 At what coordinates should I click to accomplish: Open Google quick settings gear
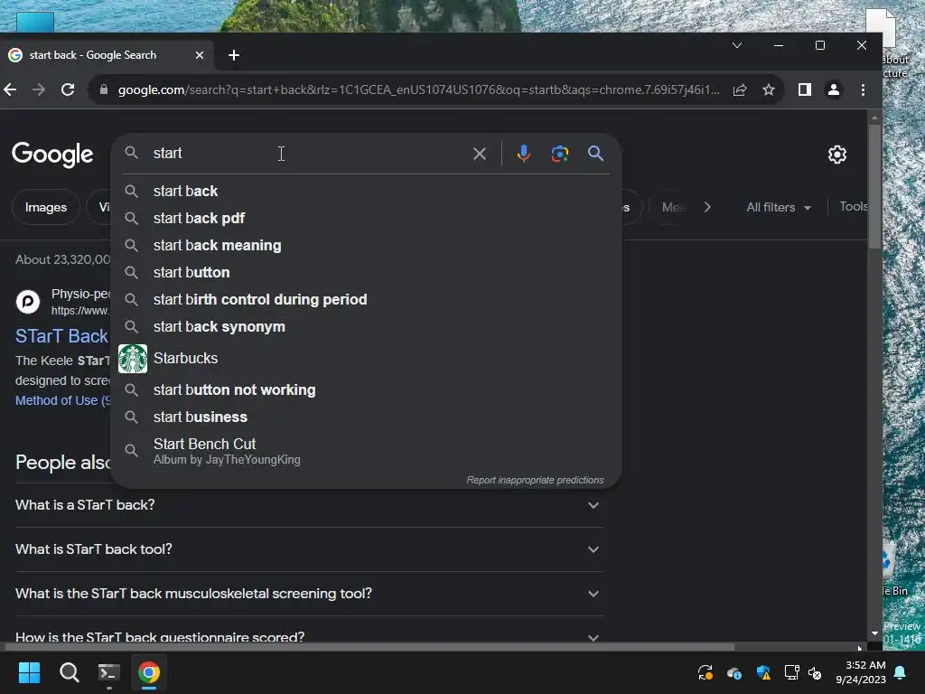[x=837, y=155]
